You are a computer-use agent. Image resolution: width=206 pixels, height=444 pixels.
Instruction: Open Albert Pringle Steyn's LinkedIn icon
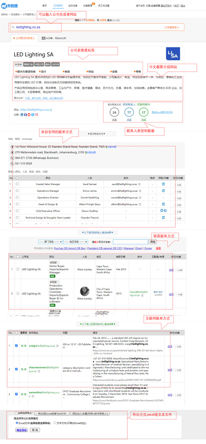tap(163, 204)
